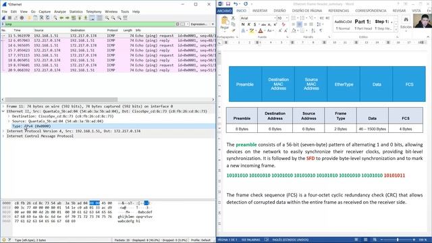The width and height of the screenshot is (432, 243).
Task: Collapse the Ethernet II tree row
Action: [x=3, y=111]
